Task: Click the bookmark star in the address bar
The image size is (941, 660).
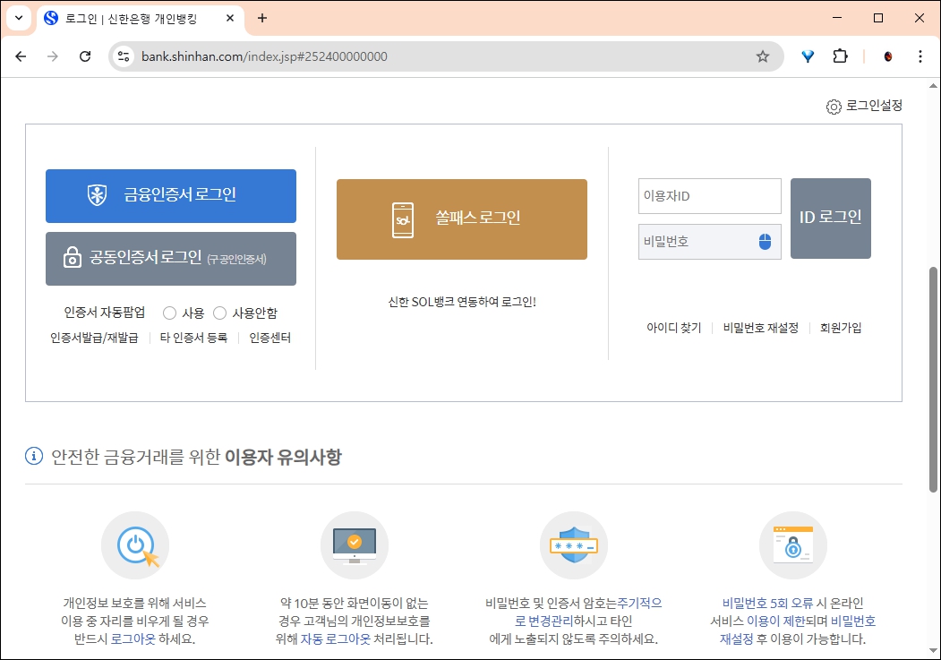Action: 763,56
